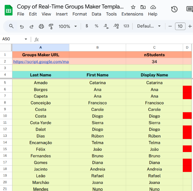Image resolution: width=193 pixels, height=191 pixels.
Task: Activate the paint format tool
Action: click(x=51, y=26)
